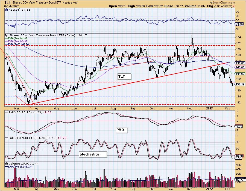Click the Dec label under the volume panel
Screen dimensions: 246x191
click(190, 189)
